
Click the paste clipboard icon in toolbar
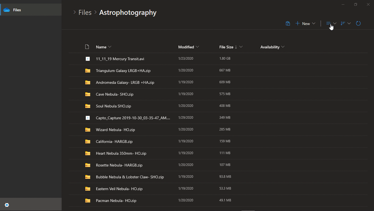[288, 24]
